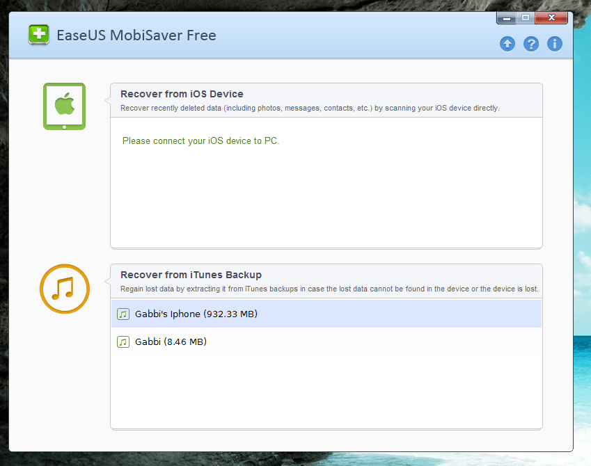Minimize the MobiSaver window
The width and height of the screenshot is (591, 466).
point(507,17)
